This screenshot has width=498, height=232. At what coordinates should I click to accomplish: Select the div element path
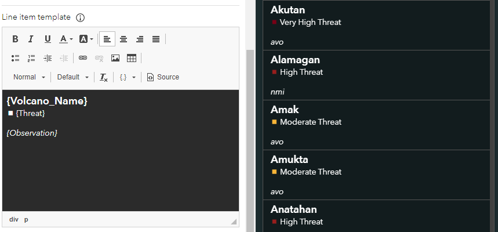coord(14,220)
